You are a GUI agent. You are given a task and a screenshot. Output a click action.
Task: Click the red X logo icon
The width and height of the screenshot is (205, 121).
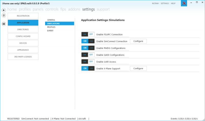click(184, 3)
